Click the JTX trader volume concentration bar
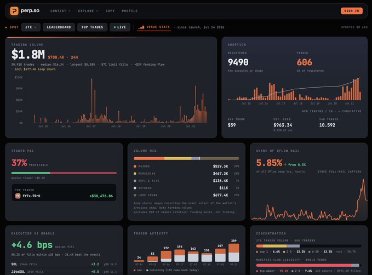 308,246
